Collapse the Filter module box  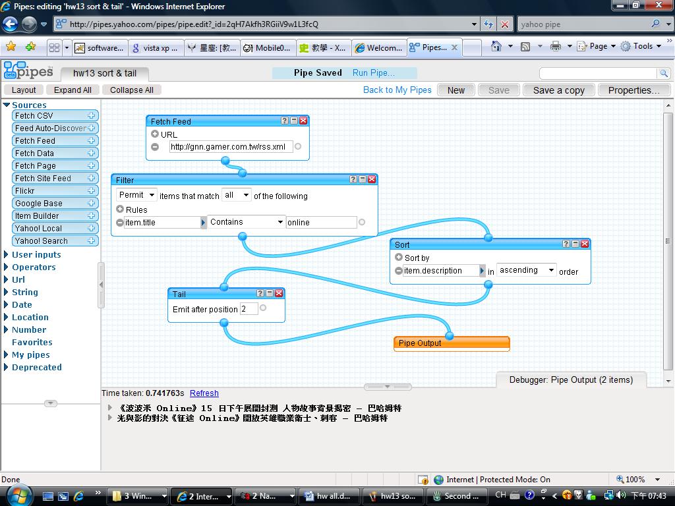363,179
